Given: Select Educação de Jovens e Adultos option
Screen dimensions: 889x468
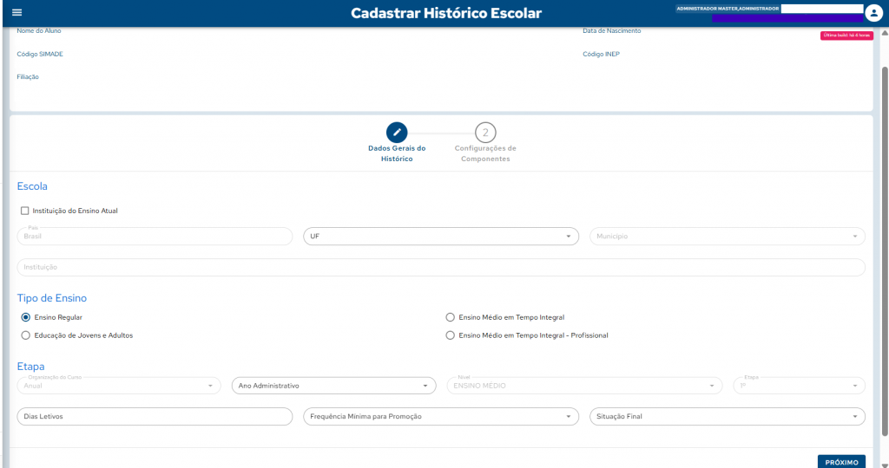Looking at the screenshot, I should [x=26, y=335].
